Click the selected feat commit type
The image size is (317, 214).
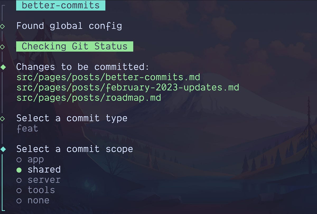(x=27, y=129)
